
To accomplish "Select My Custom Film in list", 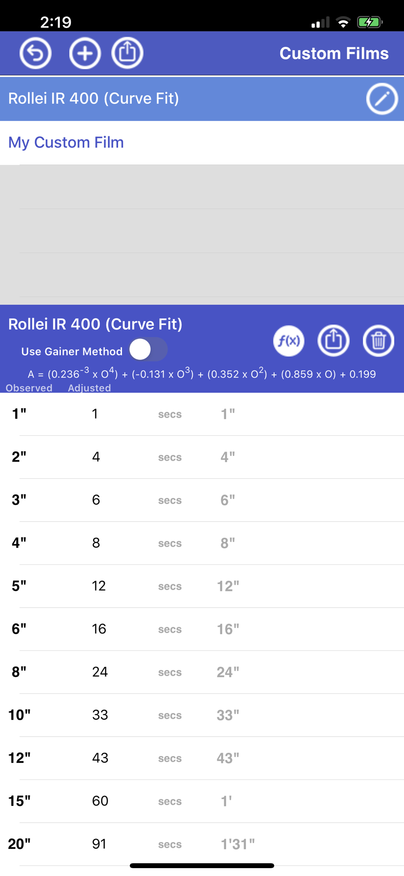I will click(202, 143).
